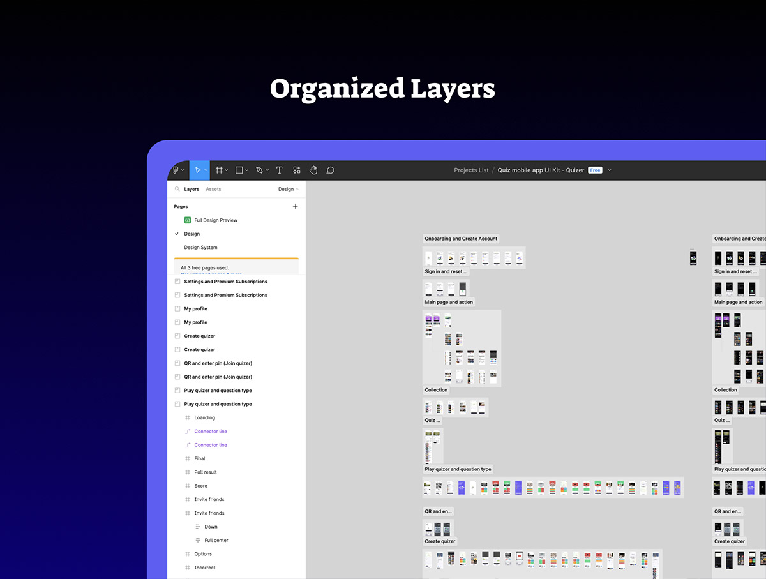This screenshot has height=579, width=766.
Task: Select the Frame tool
Action: [219, 170]
